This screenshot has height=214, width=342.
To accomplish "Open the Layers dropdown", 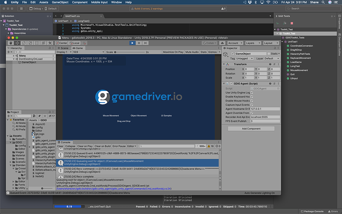I will 253,43.
